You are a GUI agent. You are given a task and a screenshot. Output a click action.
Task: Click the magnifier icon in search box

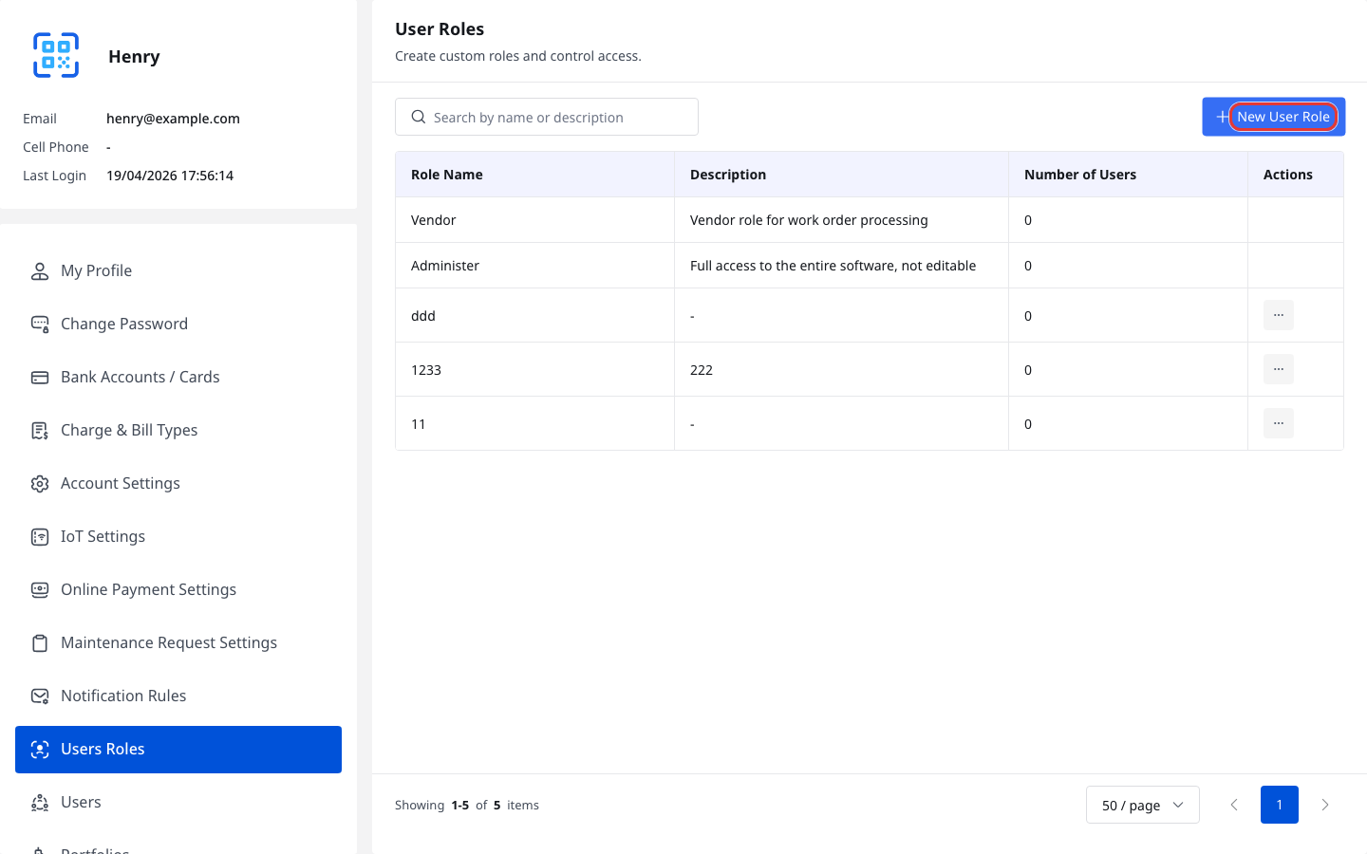tap(418, 117)
